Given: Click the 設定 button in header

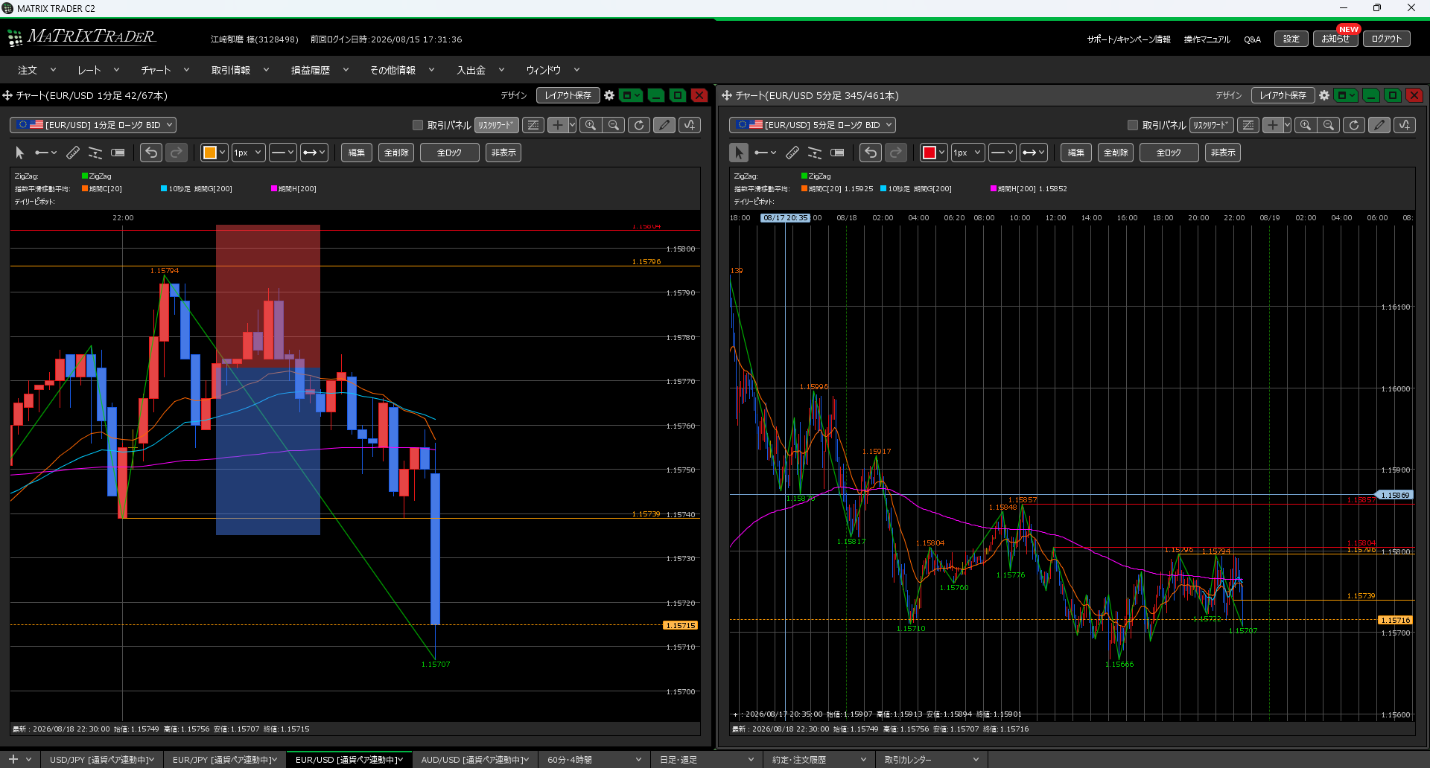Looking at the screenshot, I should click(1291, 39).
